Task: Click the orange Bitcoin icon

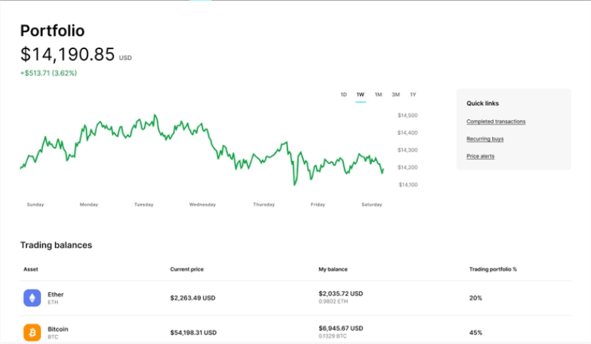Action: click(x=32, y=332)
